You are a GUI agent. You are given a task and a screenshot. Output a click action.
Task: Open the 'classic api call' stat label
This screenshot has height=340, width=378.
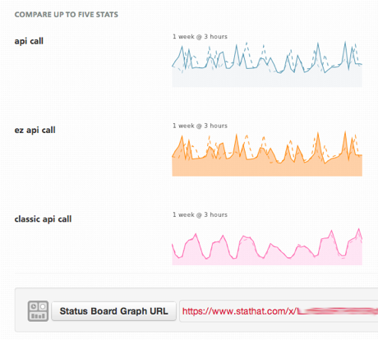(x=43, y=219)
